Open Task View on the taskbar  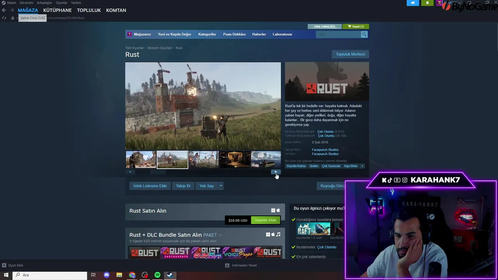click(x=93, y=275)
